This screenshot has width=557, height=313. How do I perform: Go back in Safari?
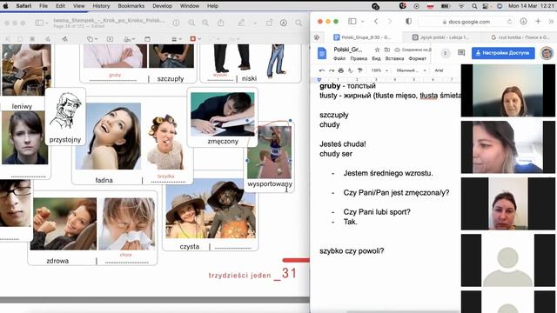376,21
